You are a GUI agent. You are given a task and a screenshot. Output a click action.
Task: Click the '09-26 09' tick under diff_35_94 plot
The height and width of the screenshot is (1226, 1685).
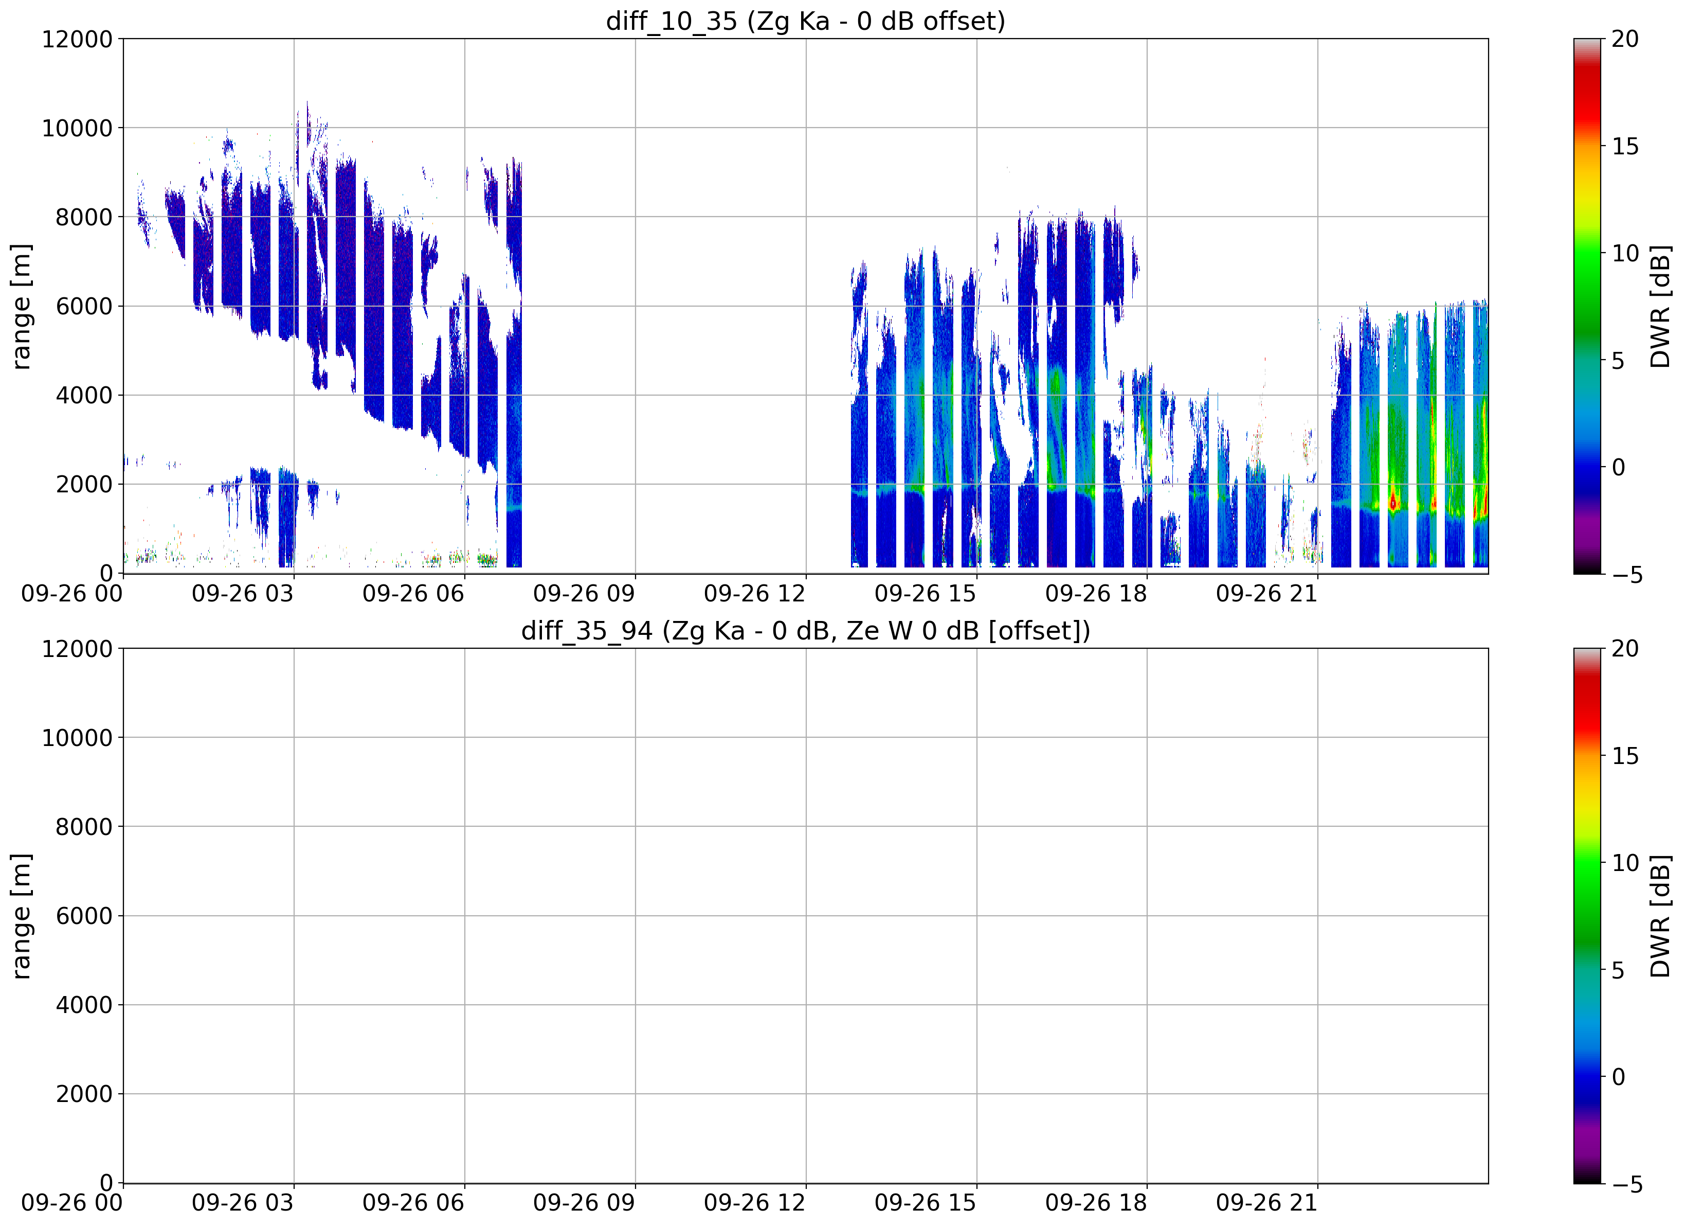pos(584,1202)
